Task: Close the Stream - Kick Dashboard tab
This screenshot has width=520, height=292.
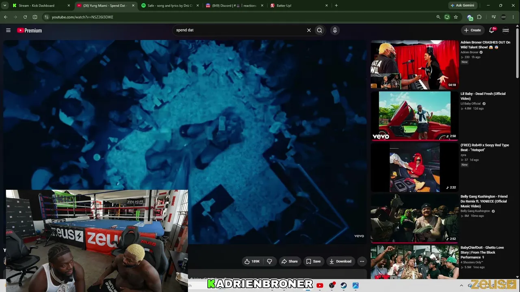Action: (69, 6)
